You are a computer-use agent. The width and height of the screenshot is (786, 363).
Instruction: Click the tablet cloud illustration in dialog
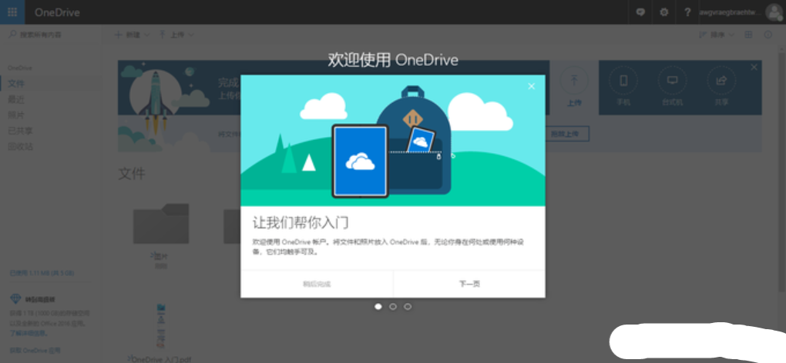(361, 161)
